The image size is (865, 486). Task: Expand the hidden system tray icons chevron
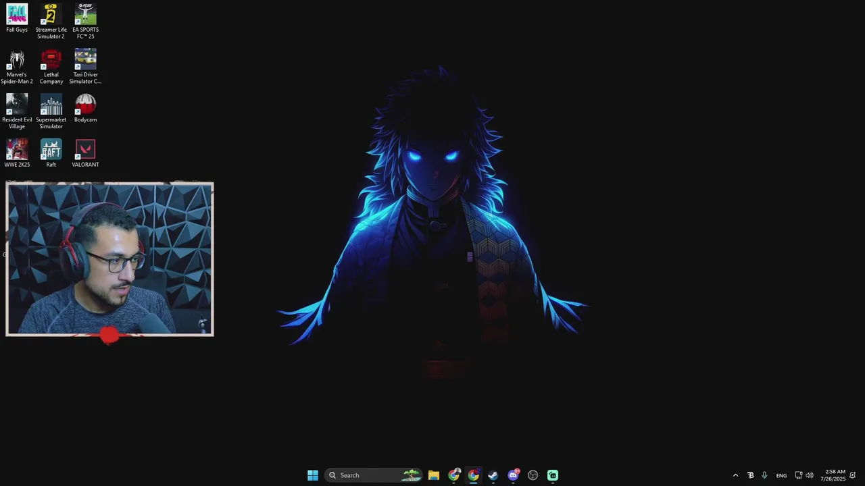(736, 475)
